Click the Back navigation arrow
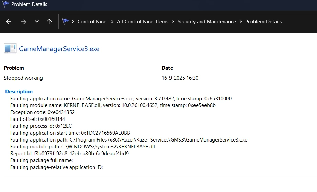 9,22
